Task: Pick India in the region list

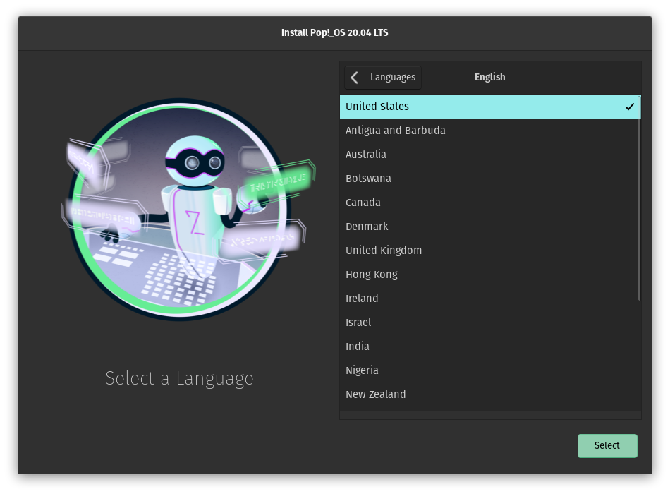Action: pyautogui.click(x=489, y=346)
